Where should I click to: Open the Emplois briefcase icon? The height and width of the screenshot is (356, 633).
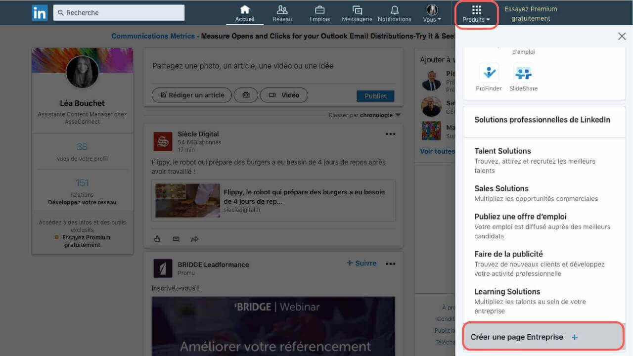click(x=319, y=9)
